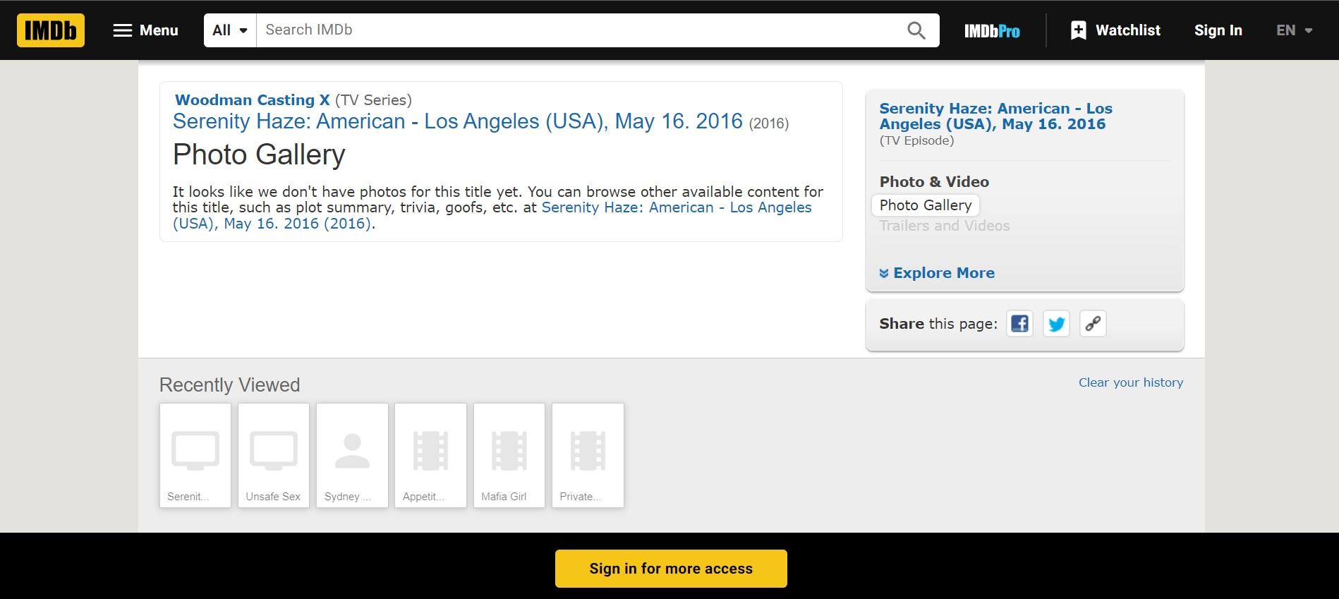Open the IMDbPro link
Screen dimensions: 1339x599
[992, 31]
